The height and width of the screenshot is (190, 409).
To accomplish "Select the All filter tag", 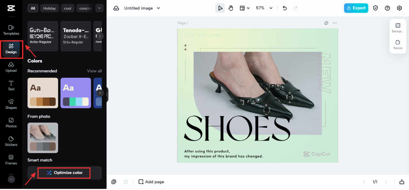I will coord(33,8).
